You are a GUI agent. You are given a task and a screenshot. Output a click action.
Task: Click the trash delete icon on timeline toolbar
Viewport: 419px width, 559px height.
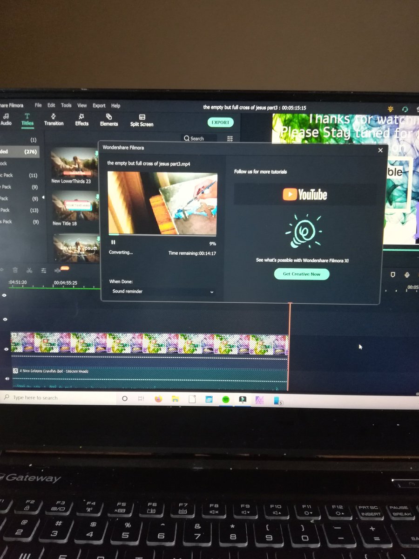15,270
